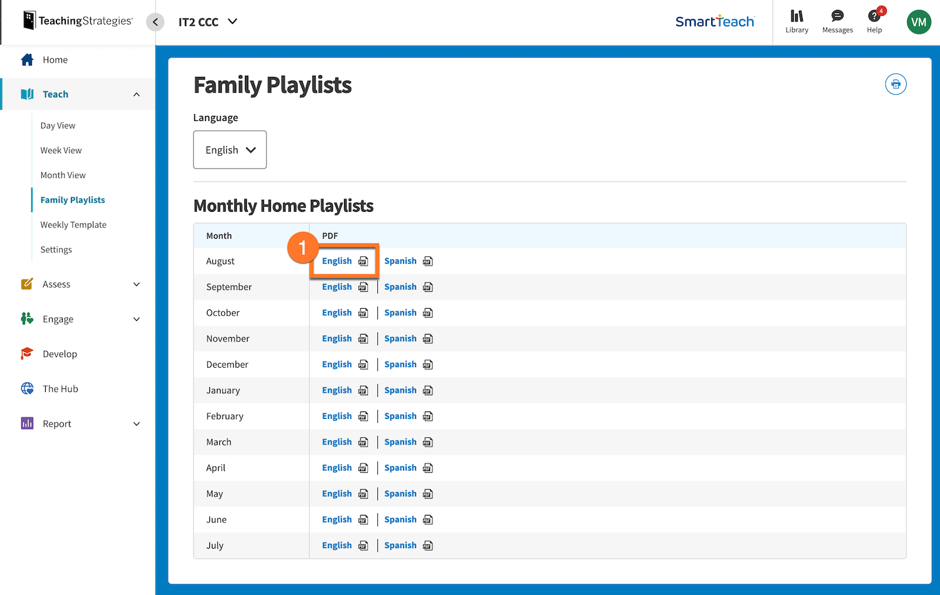Collapse the sidebar using the arrow button
The image size is (940, 595).
(x=155, y=22)
